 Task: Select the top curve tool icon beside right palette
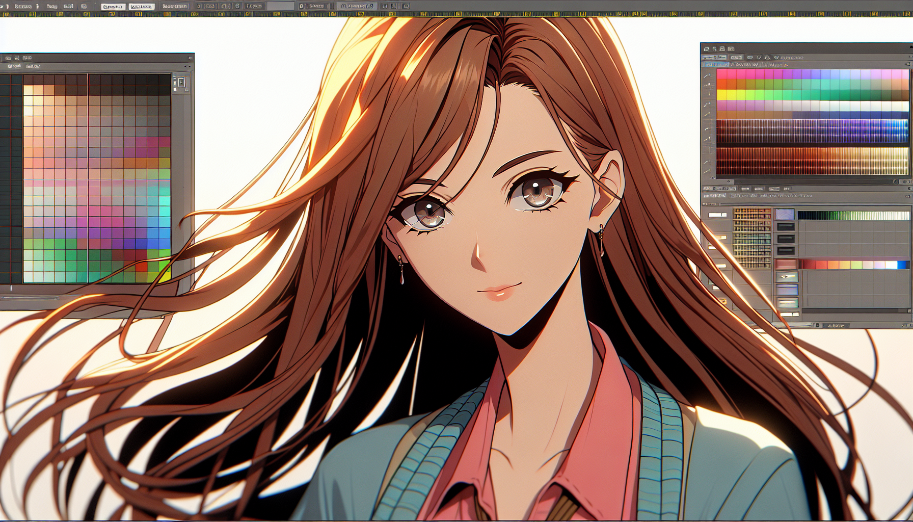(x=707, y=75)
